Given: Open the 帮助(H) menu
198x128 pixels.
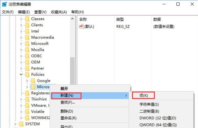Looking at the screenshot, I should tap(78, 12).
